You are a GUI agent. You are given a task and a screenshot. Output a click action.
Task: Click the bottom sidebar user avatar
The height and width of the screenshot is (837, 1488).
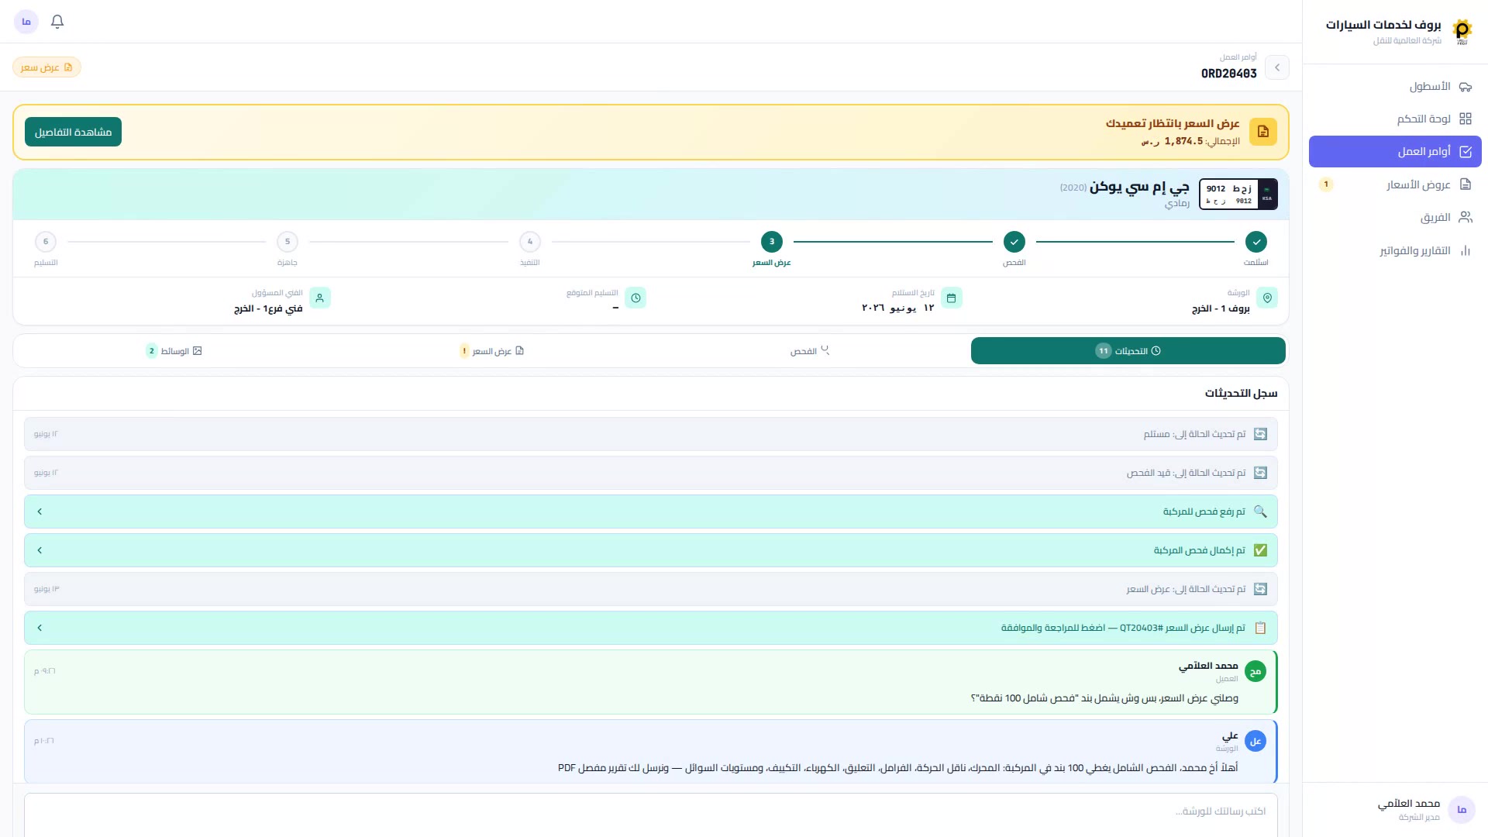click(1462, 810)
